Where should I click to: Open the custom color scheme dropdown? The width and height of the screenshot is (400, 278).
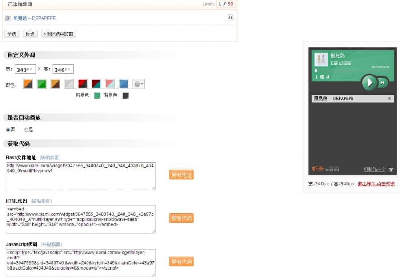(139, 84)
